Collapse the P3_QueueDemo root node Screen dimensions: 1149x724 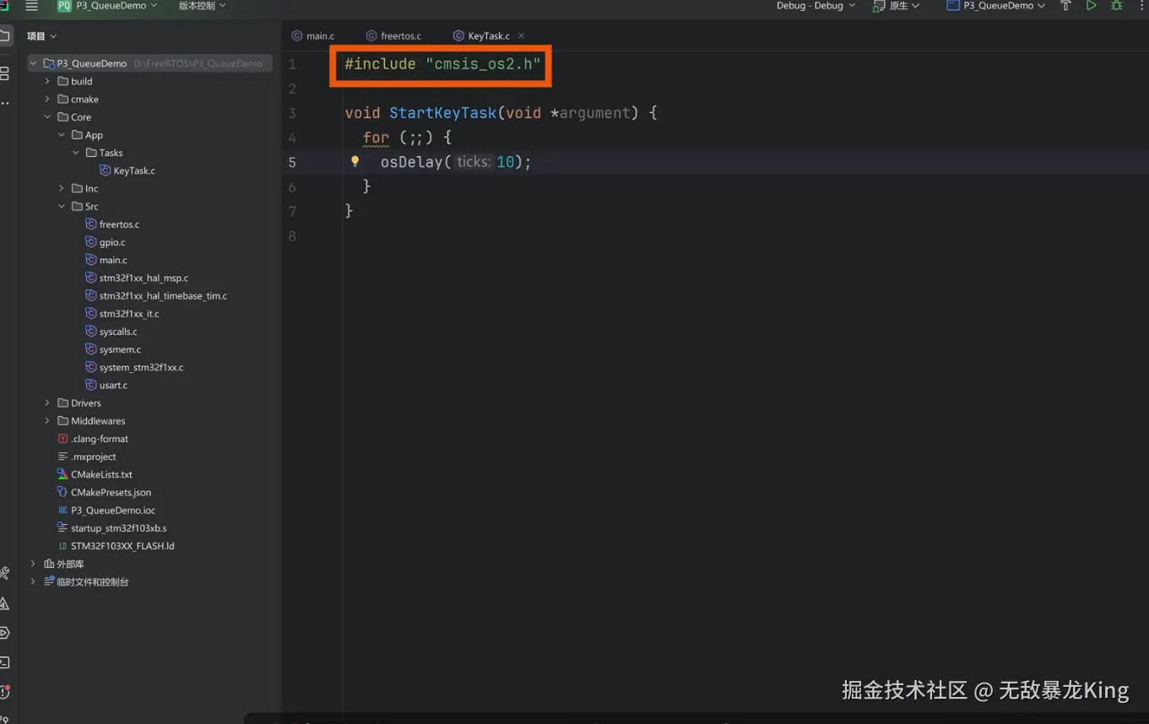[33, 63]
